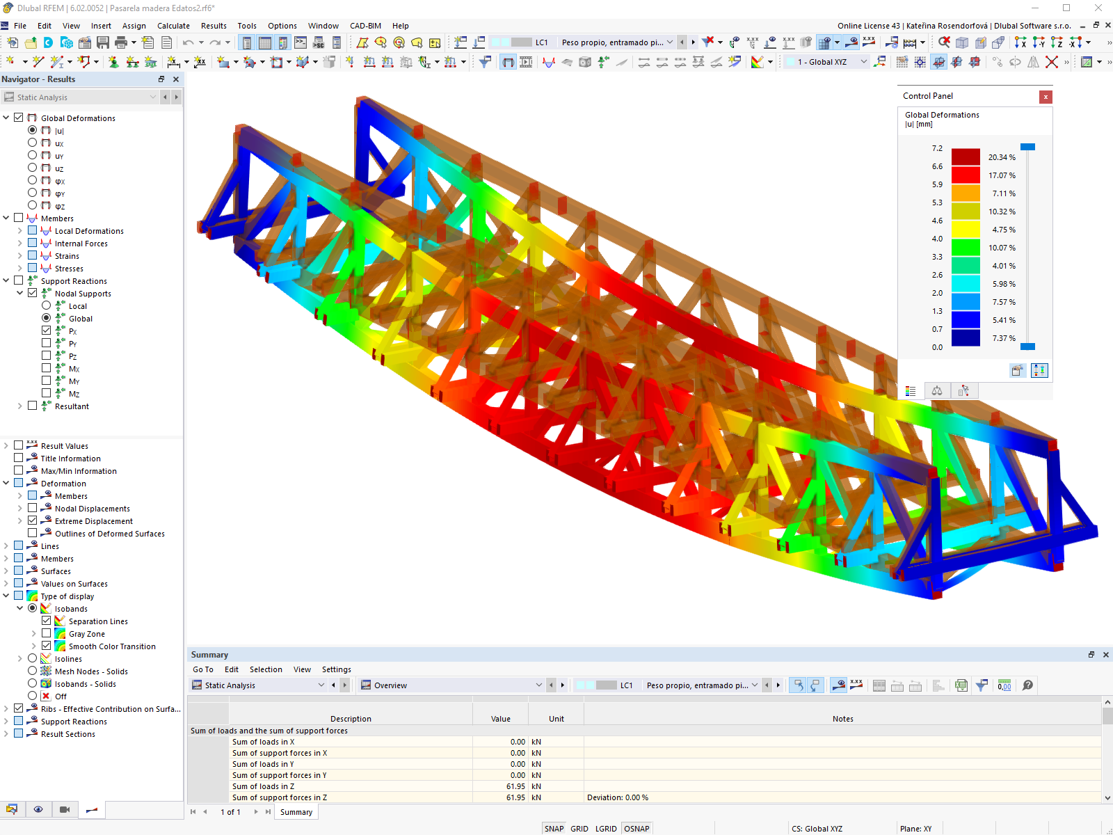Click the new line tool icon
The height and width of the screenshot is (835, 1113).
(38, 62)
